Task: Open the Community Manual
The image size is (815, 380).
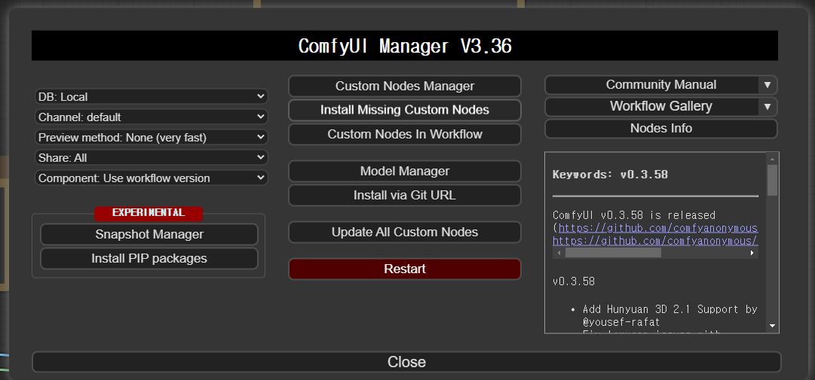Action: point(652,85)
